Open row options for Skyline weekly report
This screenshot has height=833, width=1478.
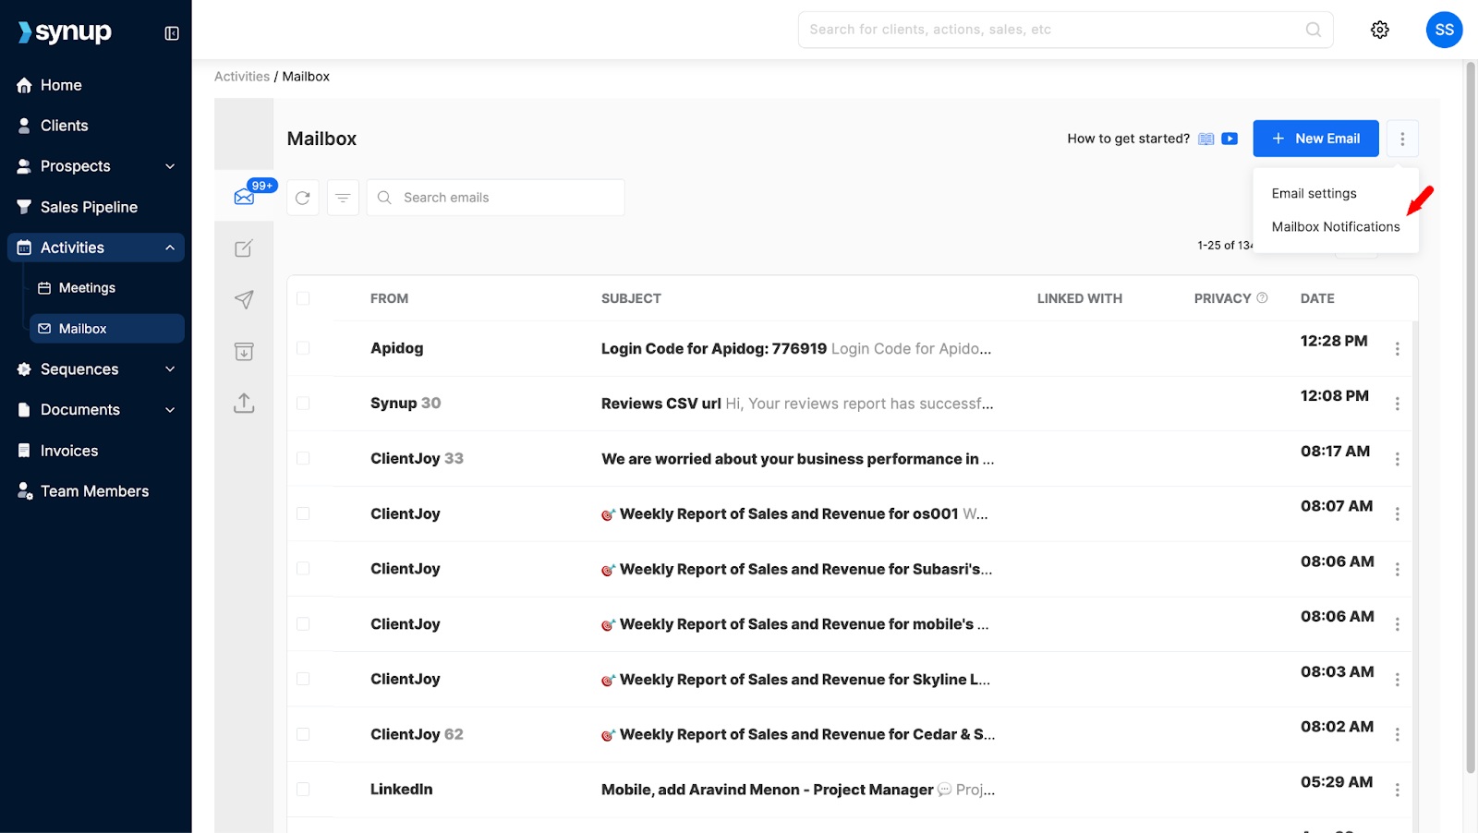pyautogui.click(x=1397, y=679)
